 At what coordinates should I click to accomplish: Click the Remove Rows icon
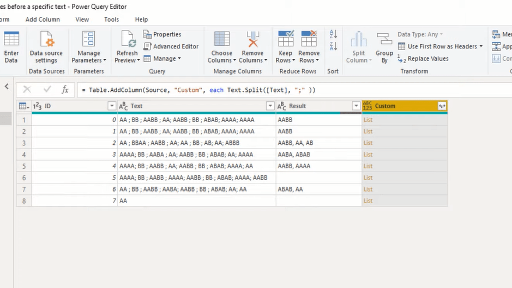(x=309, y=39)
